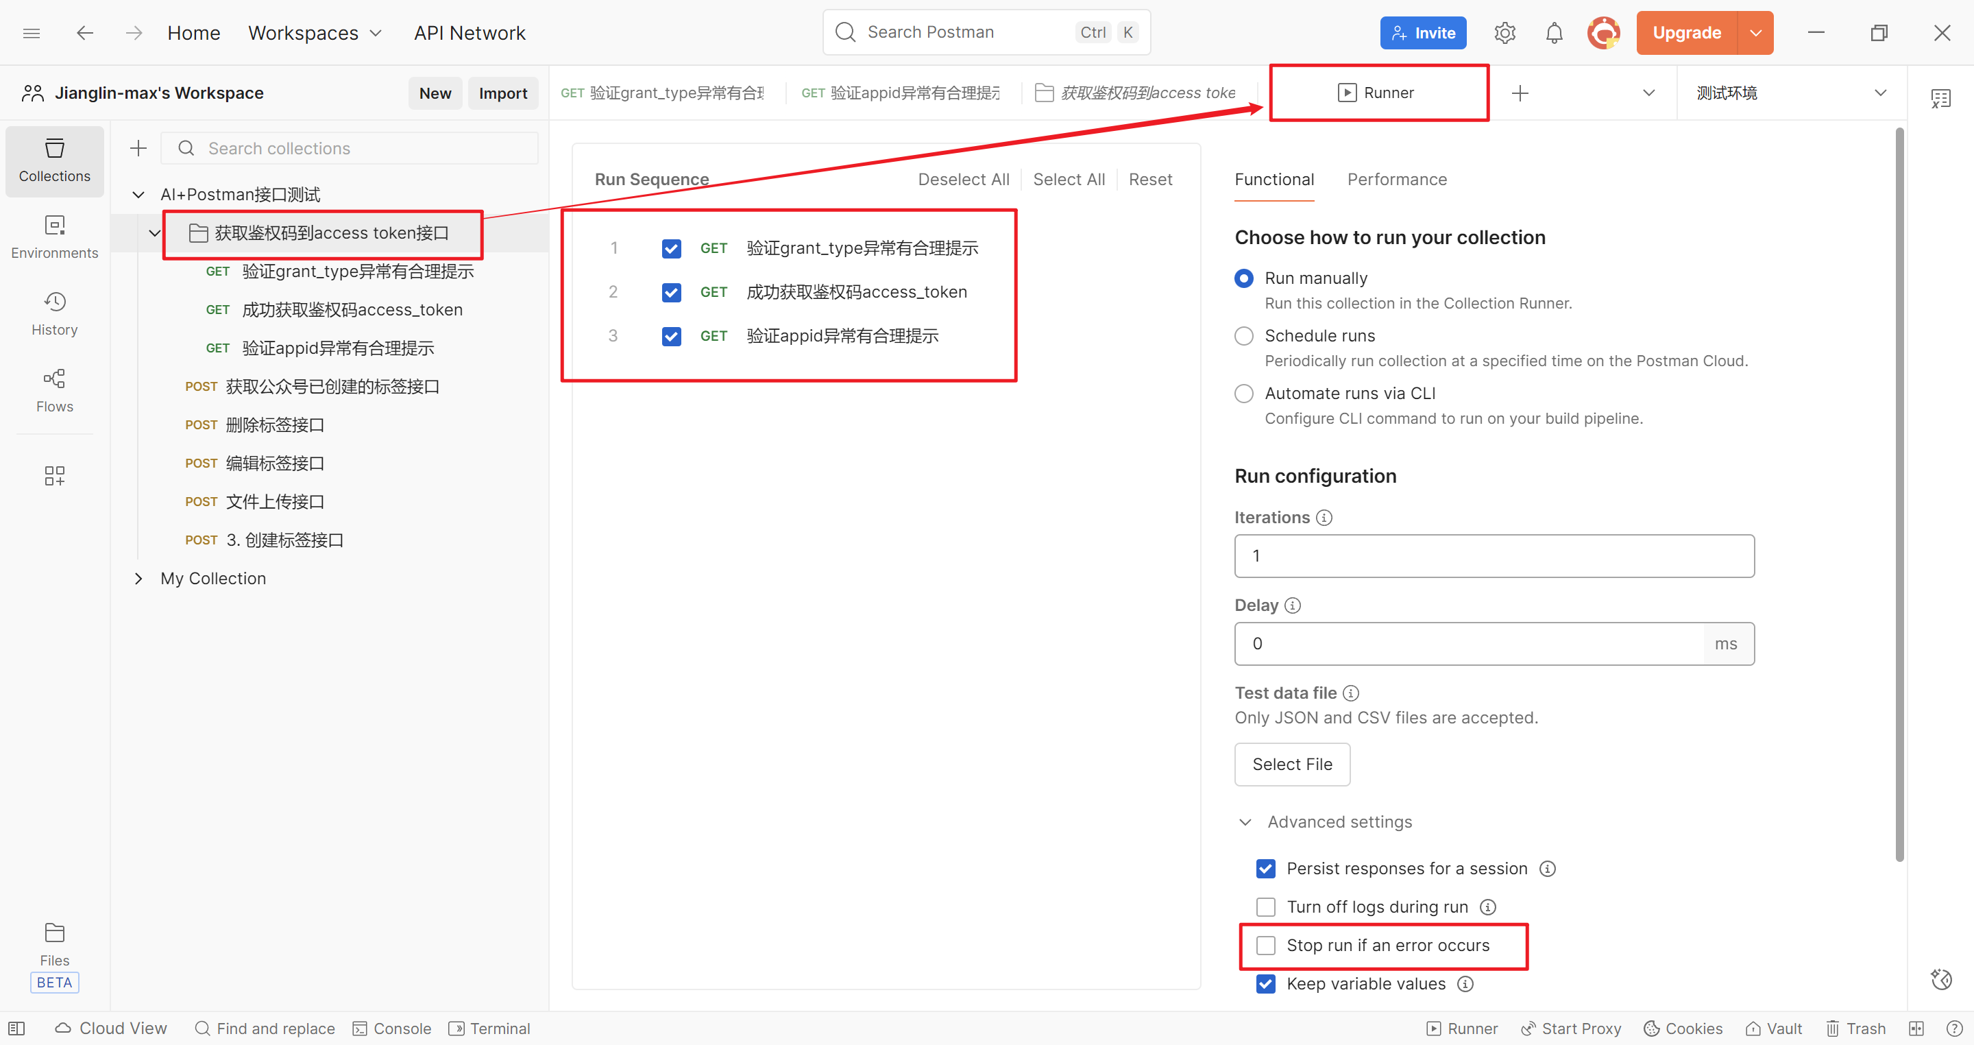Screen dimensions: 1974x1045
Task: Open the GET 验证appid request tab
Action: [901, 93]
